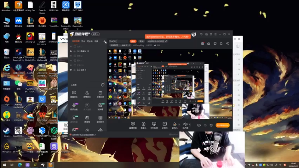The height and width of the screenshot is (168, 299).
Task: Click the pencil icon next to 英雄联盟 category
Action: tap(129, 45)
